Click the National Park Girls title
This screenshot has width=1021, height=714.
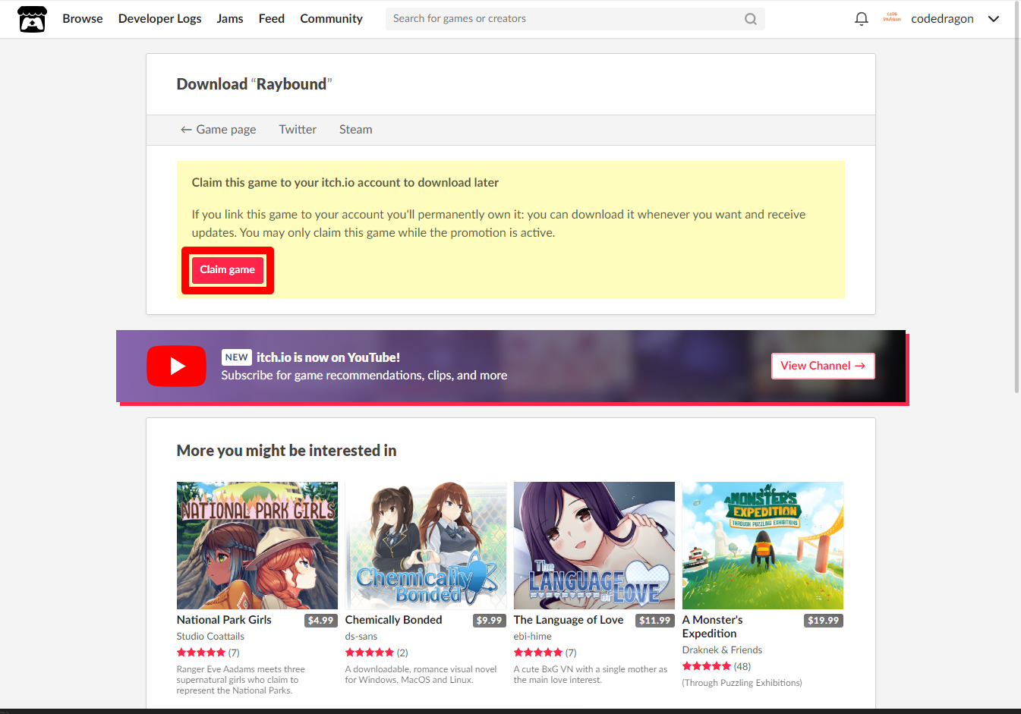coord(224,620)
